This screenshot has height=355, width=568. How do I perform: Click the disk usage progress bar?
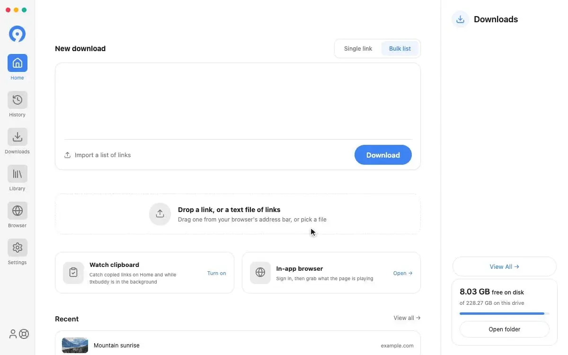[x=505, y=313]
